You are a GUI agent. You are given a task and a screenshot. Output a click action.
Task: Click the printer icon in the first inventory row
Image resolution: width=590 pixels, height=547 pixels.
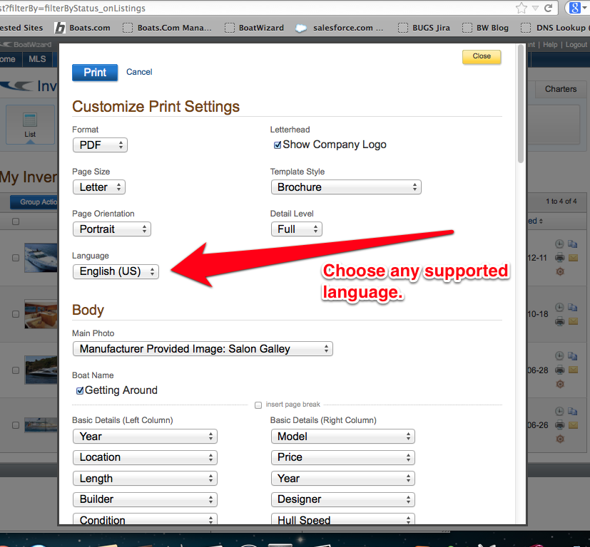pyautogui.click(x=560, y=258)
